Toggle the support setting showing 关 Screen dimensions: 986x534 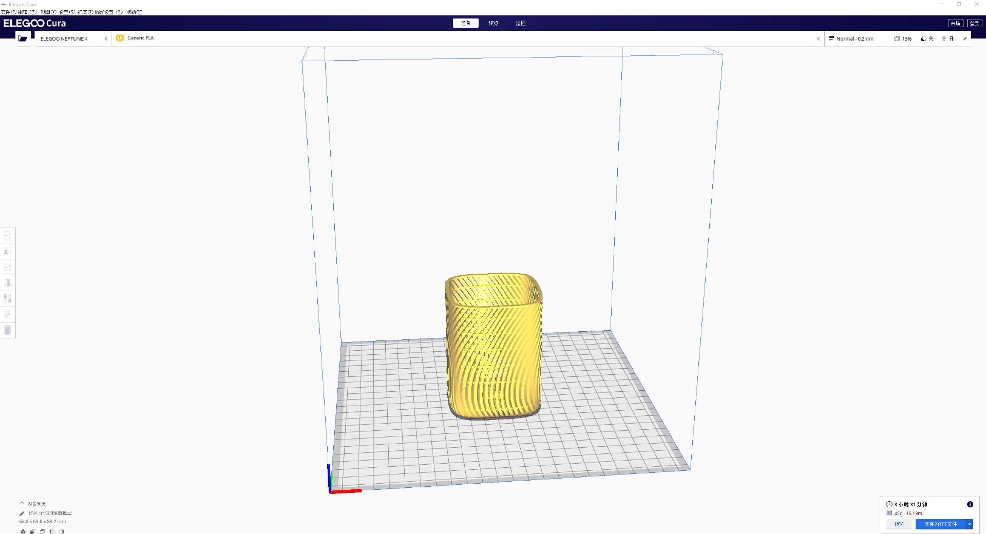click(x=927, y=39)
